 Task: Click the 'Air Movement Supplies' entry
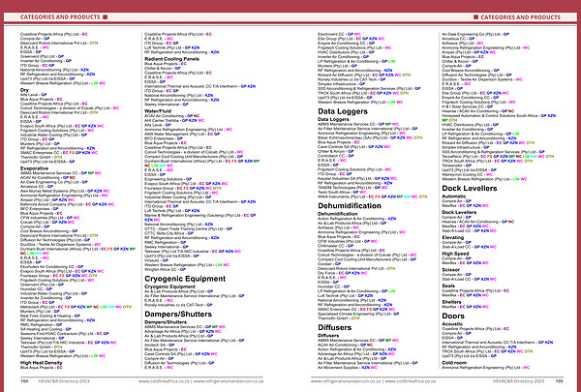pyautogui.click(x=348, y=368)
